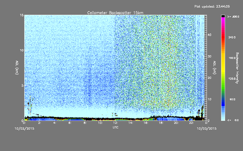Click the '22:' hour tick on time axis
The width and height of the screenshot is (243, 151).
point(191,123)
